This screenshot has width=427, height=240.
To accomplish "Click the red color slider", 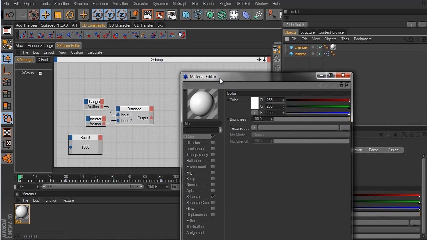I will click(x=318, y=100).
